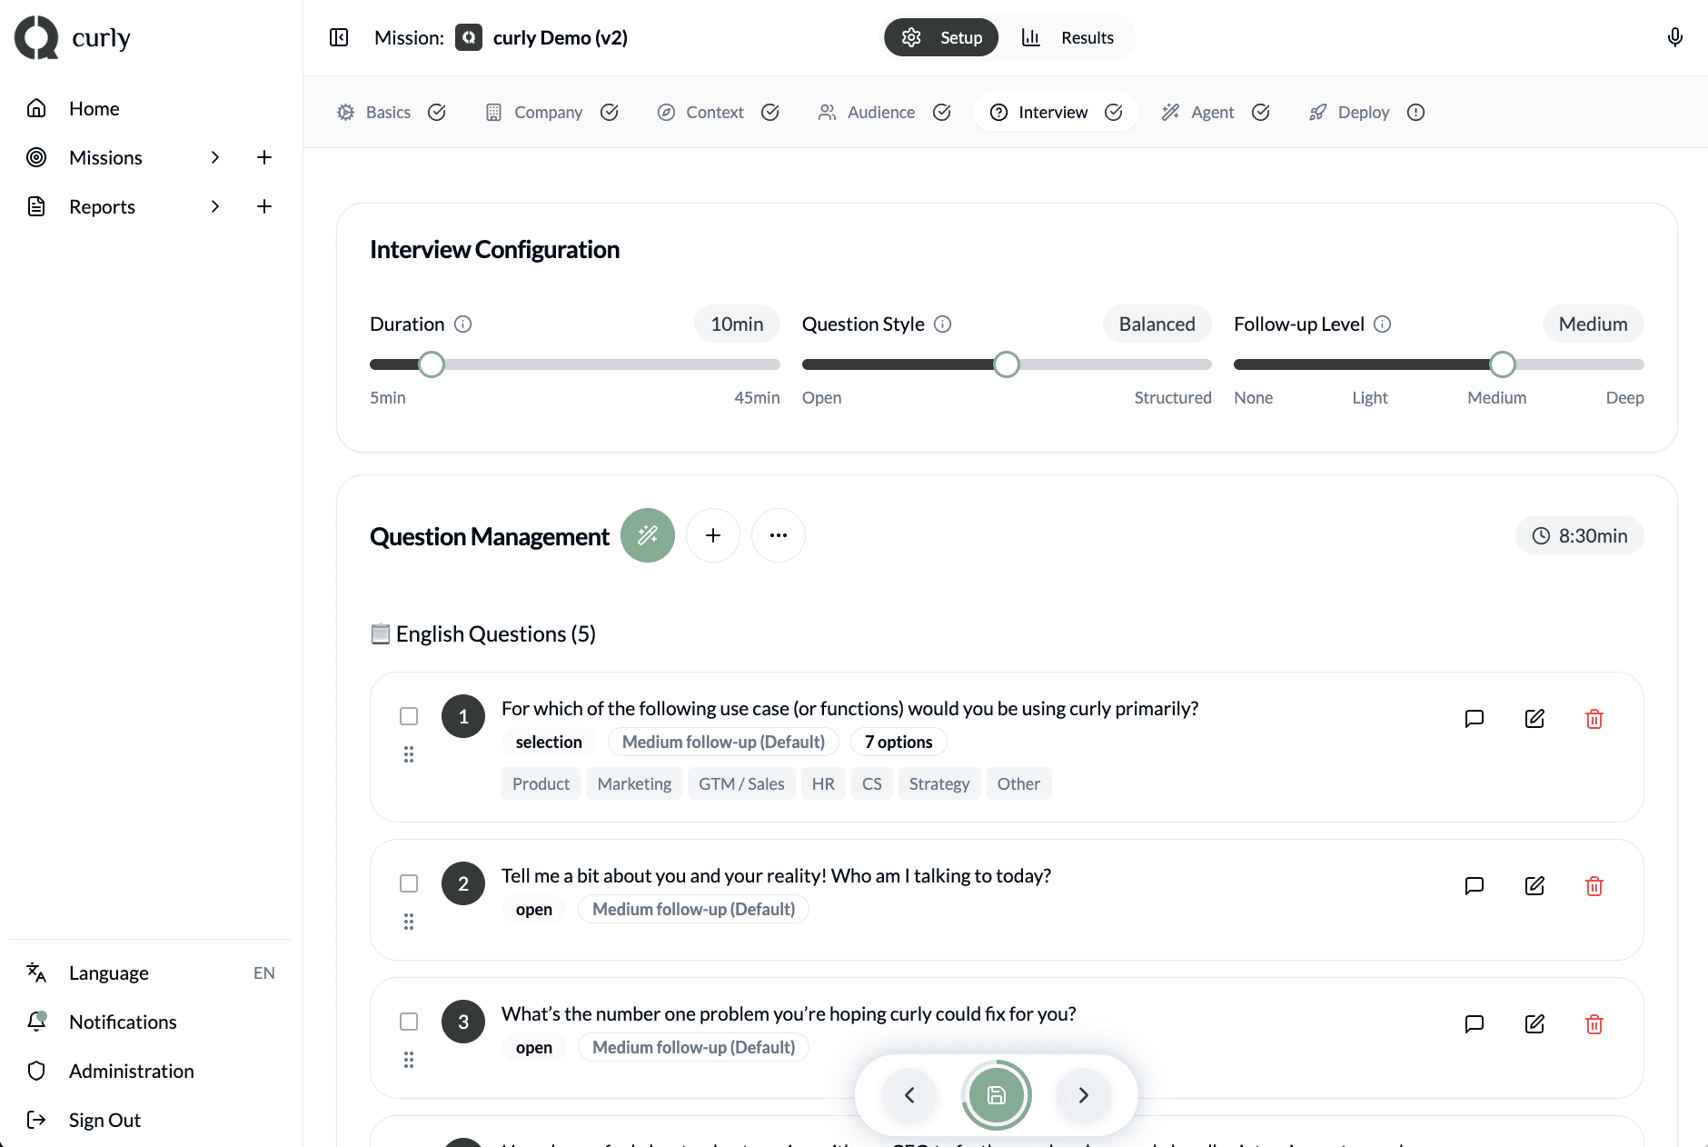
Task: Open comment icon for question 1
Action: pos(1475,719)
